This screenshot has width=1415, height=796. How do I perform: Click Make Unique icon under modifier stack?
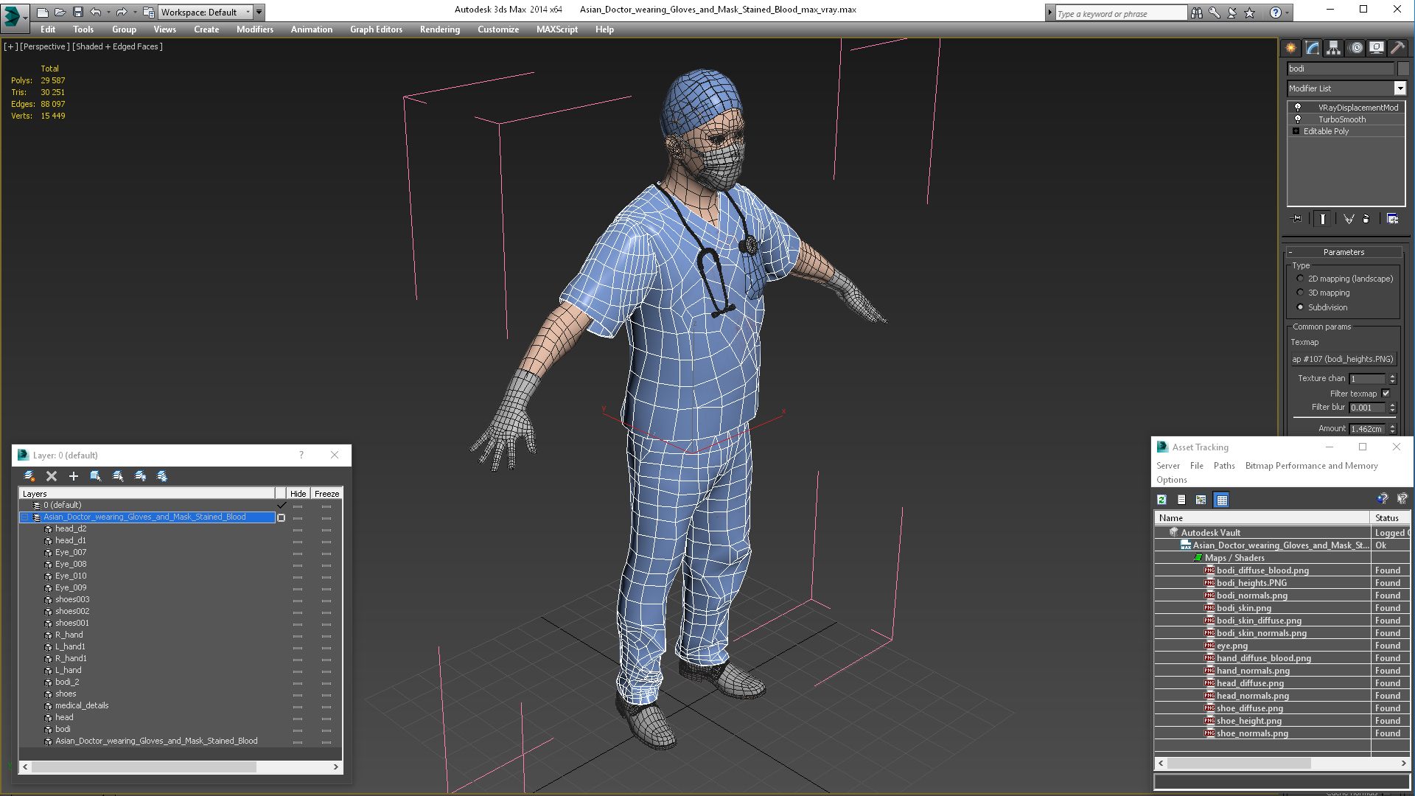[1349, 219]
